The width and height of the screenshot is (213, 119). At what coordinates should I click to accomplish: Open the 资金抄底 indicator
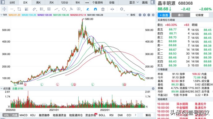pos(91,115)
